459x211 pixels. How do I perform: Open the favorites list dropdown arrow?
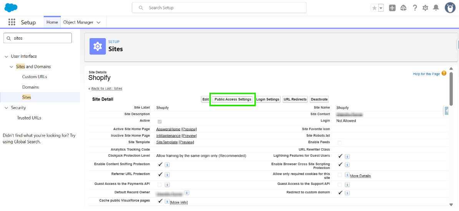(381, 8)
